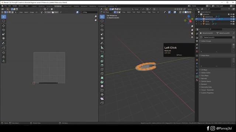Expand the Custom Properties panel
This screenshot has width=236, height=132.
[207, 93]
